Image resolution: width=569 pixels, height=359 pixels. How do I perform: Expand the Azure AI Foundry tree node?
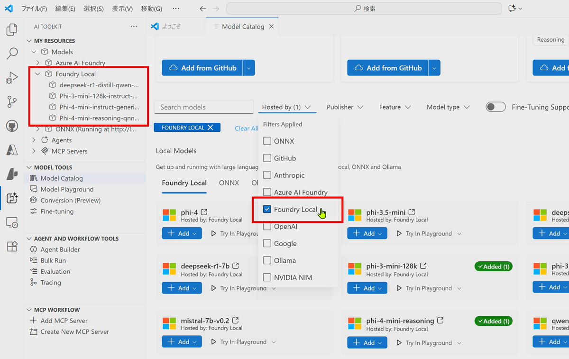click(37, 63)
